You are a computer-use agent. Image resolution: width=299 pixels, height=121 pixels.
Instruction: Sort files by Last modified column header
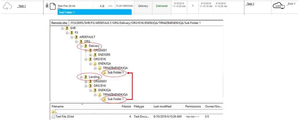162,106
